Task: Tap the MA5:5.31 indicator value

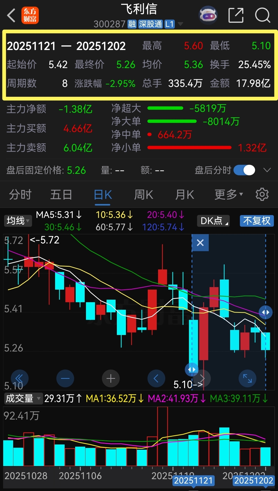Action: 59,215
